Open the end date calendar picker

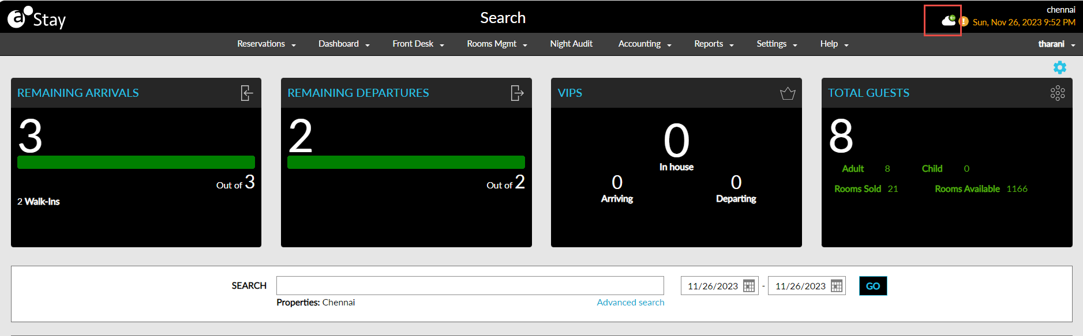[837, 286]
